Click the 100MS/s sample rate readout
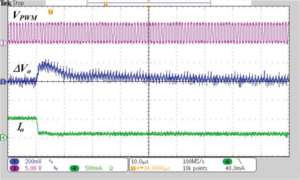This screenshot has height=180, width=300. point(194,161)
